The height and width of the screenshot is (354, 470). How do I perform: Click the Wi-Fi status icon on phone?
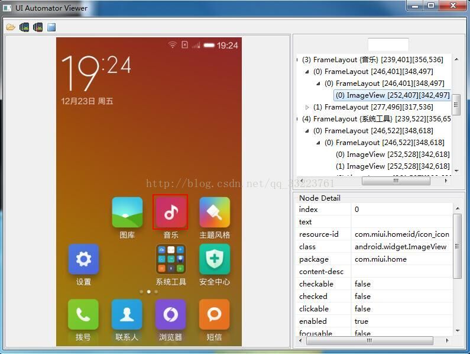(173, 45)
